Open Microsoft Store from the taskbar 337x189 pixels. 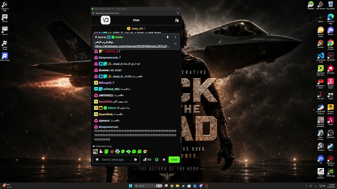(189, 186)
